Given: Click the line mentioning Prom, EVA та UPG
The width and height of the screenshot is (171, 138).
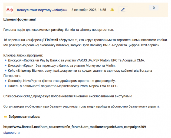Looking at the screenshot, I should [x=63, y=86].
